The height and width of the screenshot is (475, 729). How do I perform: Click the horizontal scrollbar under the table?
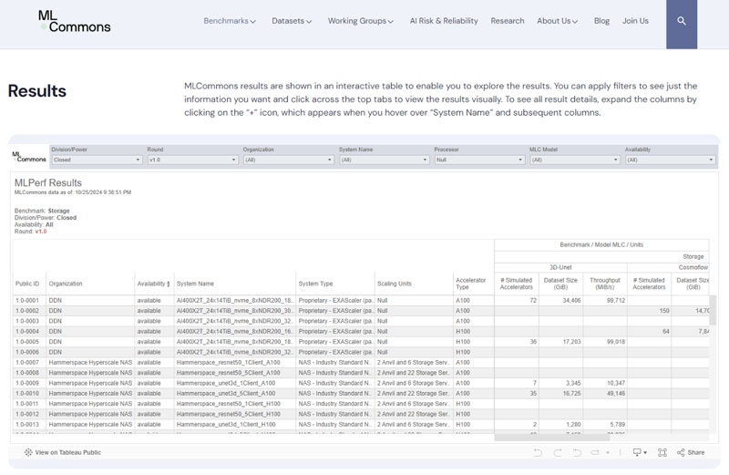tap(551, 438)
